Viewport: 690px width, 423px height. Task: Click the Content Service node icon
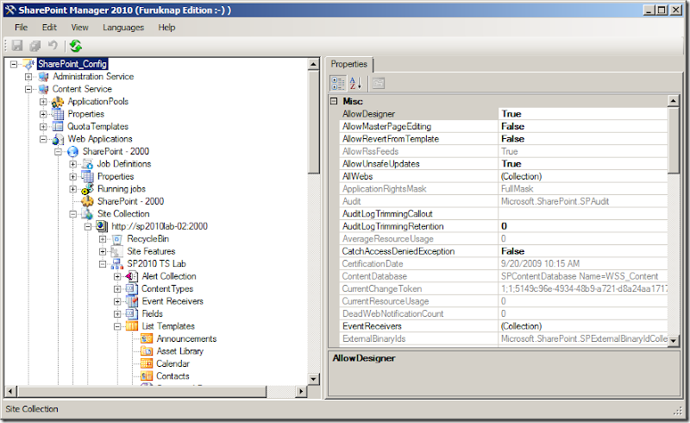tap(43, 89)
